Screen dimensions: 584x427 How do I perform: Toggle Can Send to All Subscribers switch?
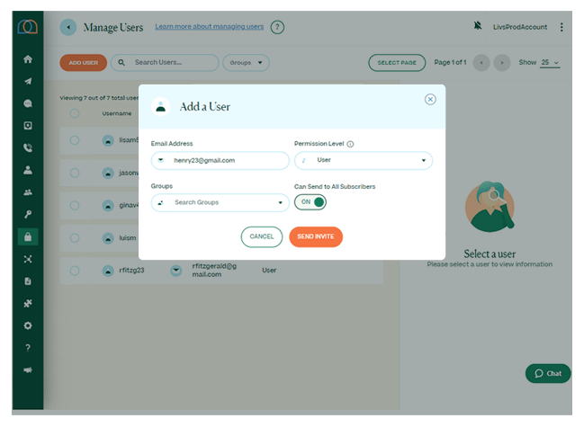tap(310, 202)
